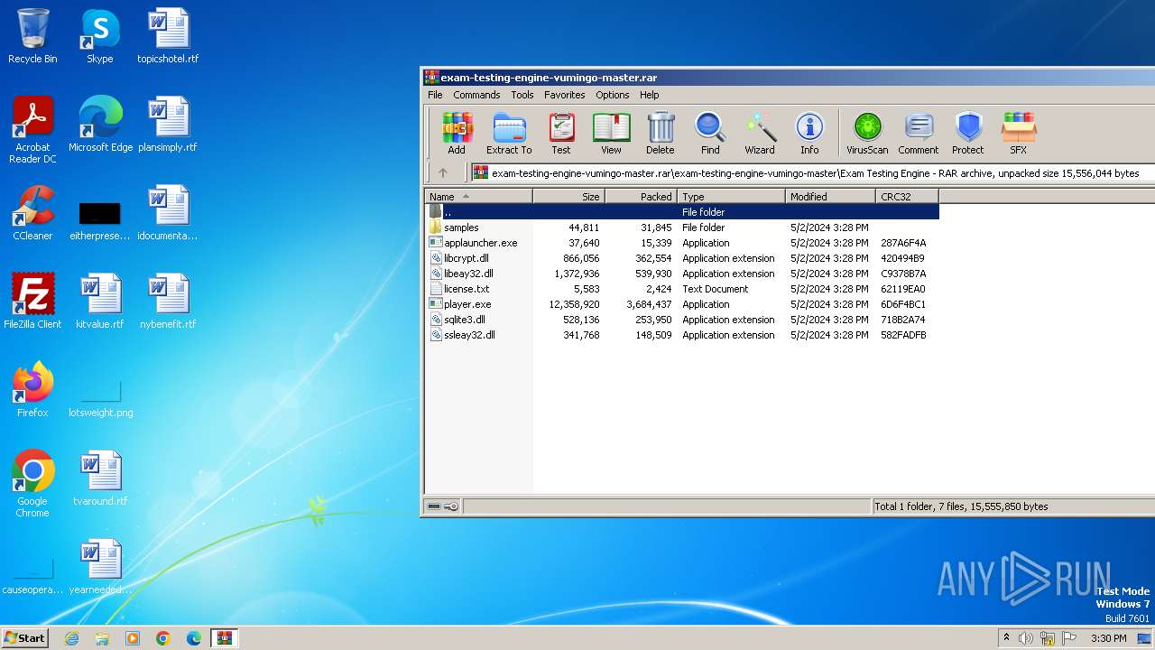Screen dimensions: 1155x650
Task: Click the Comment toolbar icon
Action: click(919, 133)
